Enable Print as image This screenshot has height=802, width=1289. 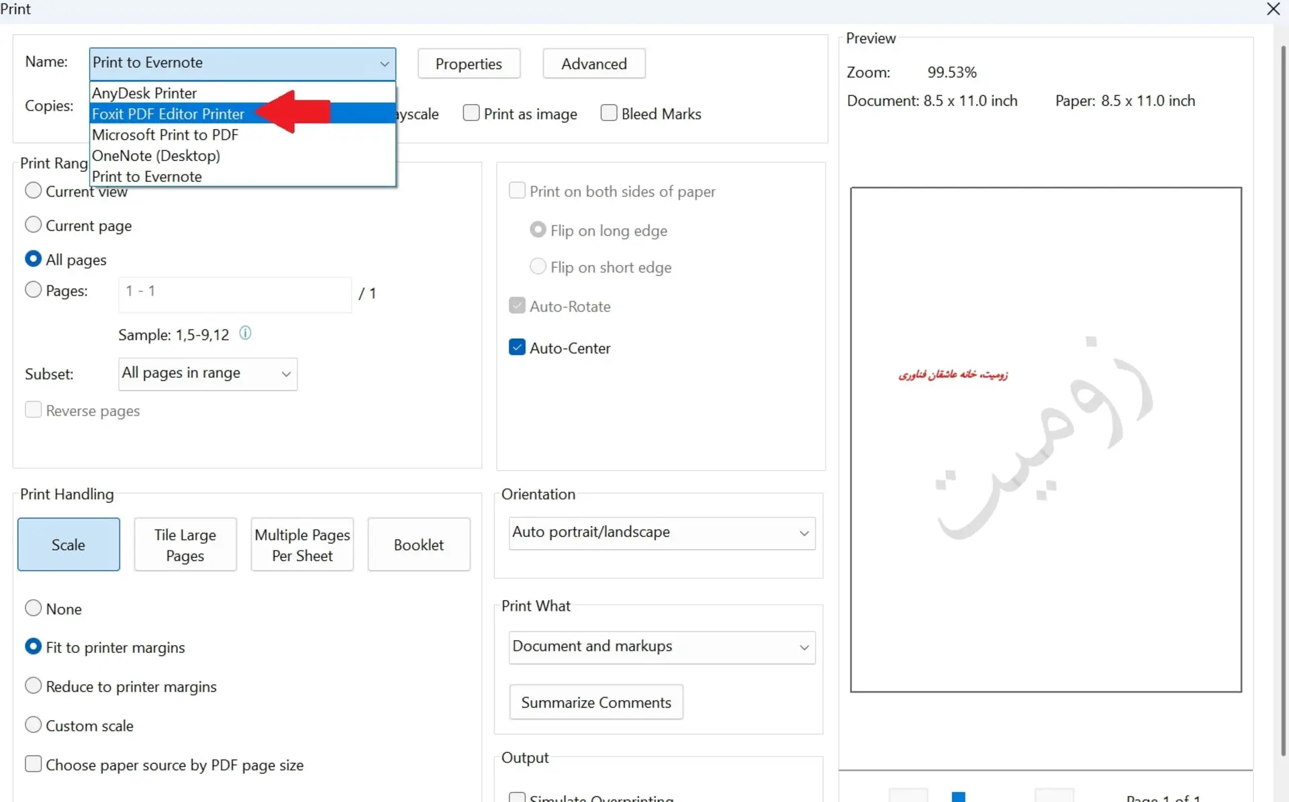coord(471,113)
